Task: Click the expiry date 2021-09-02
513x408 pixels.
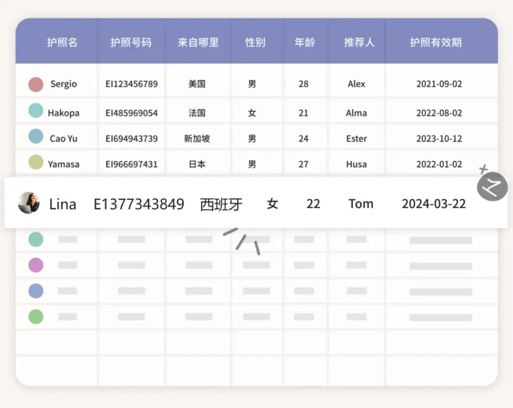Action: coord(439,84)
